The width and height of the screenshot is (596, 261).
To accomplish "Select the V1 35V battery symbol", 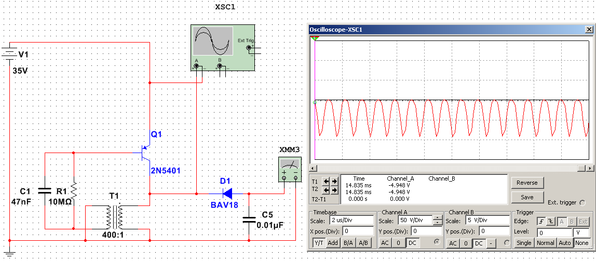I will [x=9, y=53].
